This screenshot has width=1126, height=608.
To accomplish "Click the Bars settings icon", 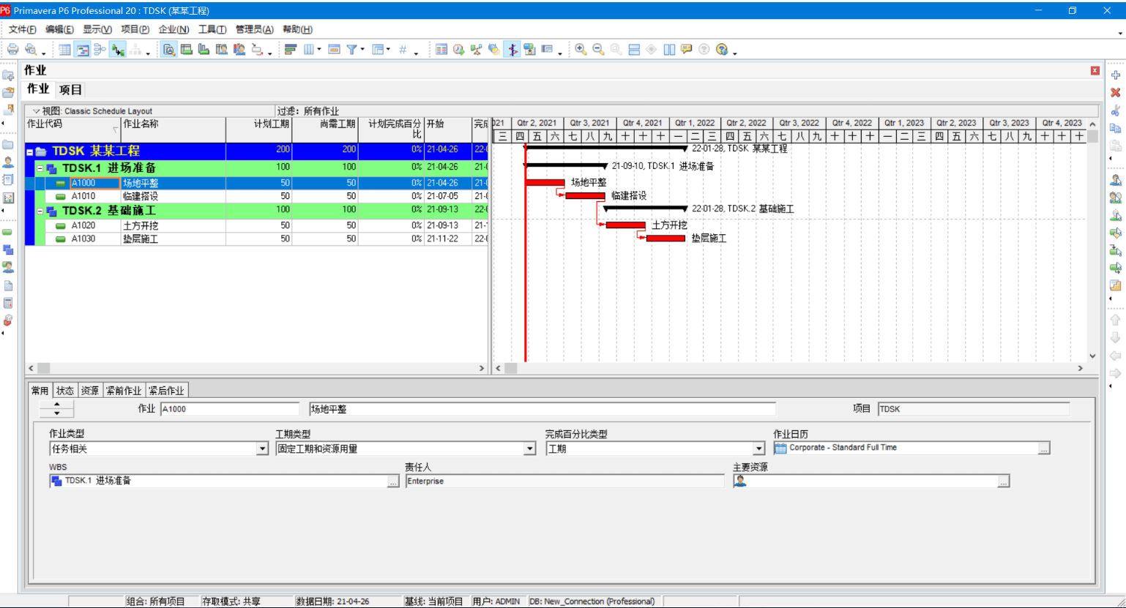I will 291,50.
